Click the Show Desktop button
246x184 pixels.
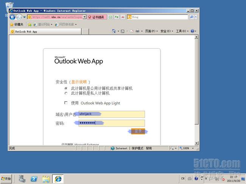244,179
